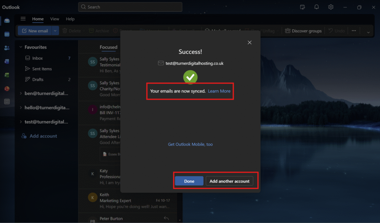380x223 pixels.
Task: Open the Essex attachment in Sally's email
Action: (110, 154)
